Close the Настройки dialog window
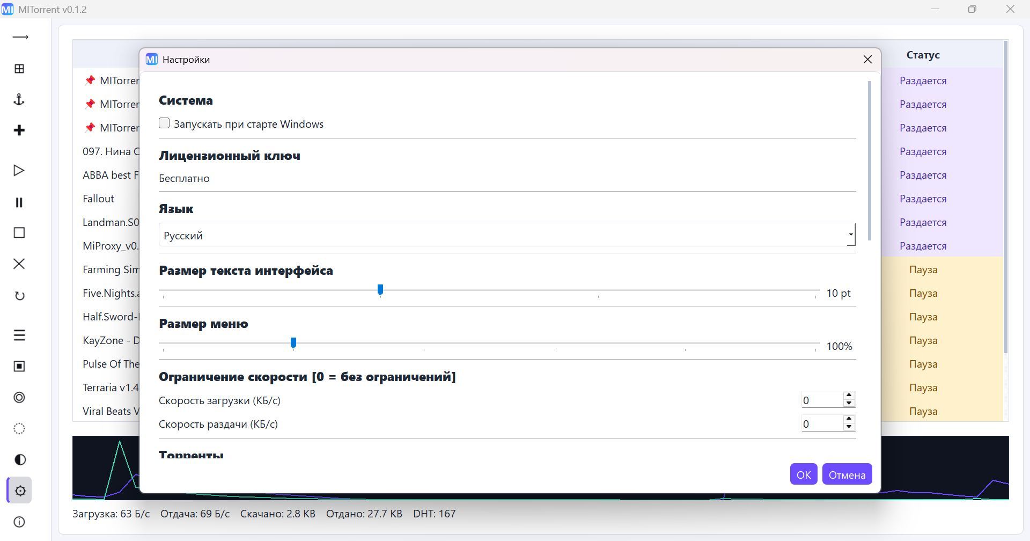Image resolution: width=1030 pixels, height=541 pixels. click(x=867, y=60)
